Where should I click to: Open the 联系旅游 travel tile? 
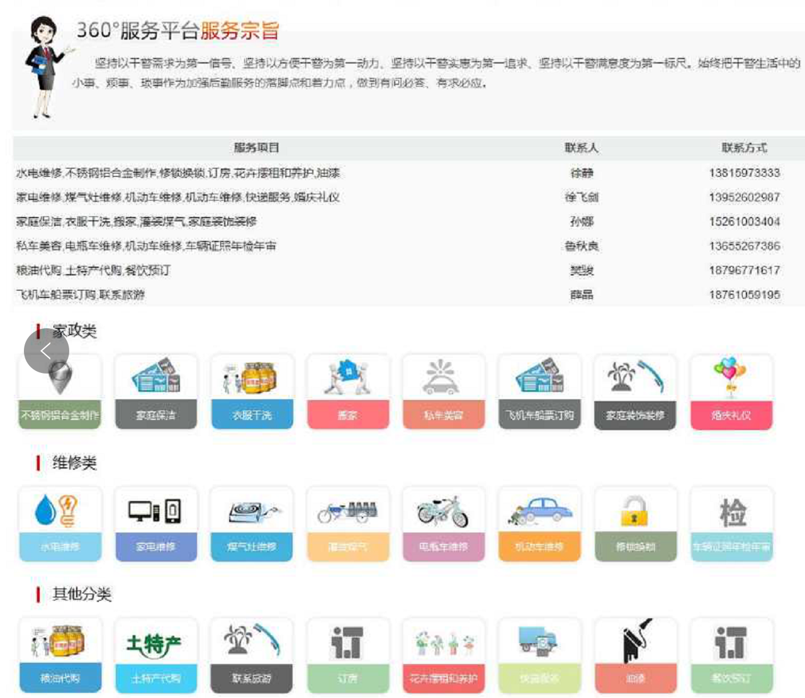252,655
